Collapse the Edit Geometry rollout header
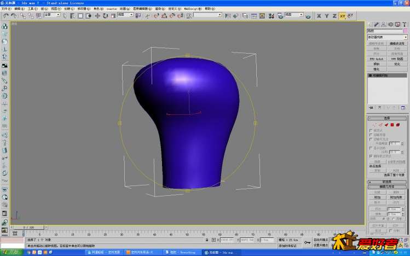 point(387,187)
